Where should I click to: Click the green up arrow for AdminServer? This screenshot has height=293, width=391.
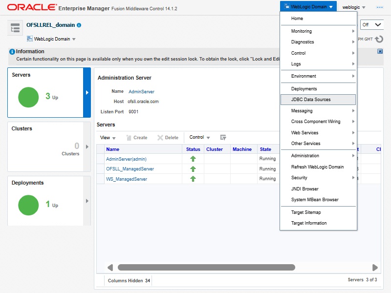(x=193, y=159)
